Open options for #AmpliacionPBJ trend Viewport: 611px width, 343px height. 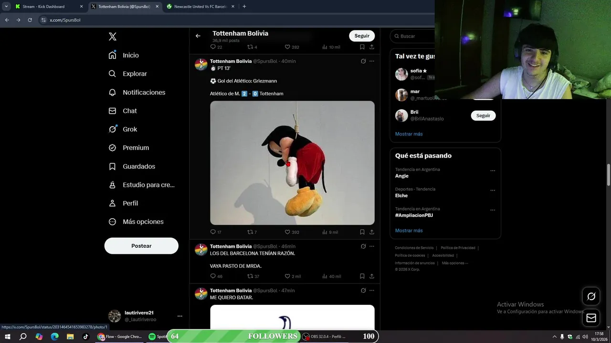493,210
